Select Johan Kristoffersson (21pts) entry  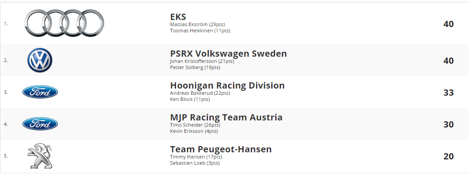click(x=202, y=62)
